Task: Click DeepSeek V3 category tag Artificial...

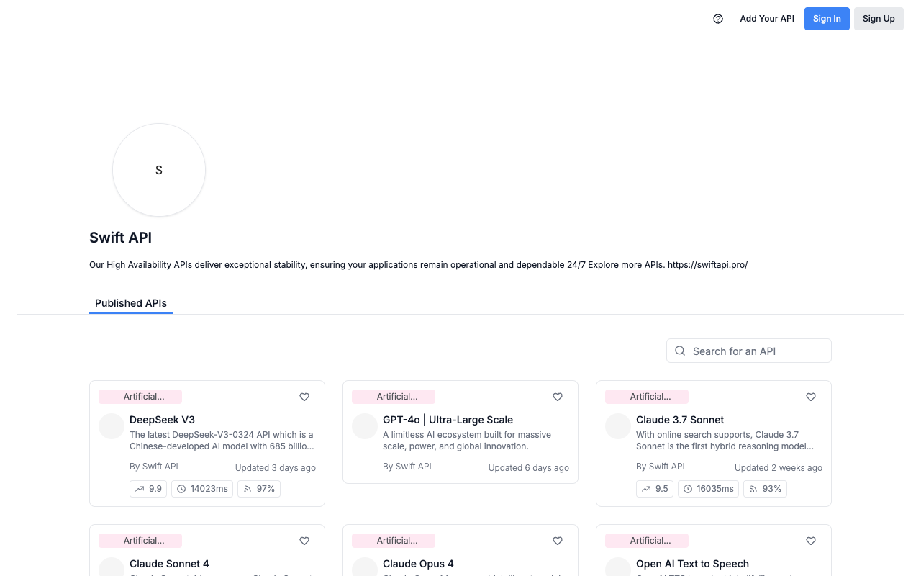Action: tap(140, 397)
